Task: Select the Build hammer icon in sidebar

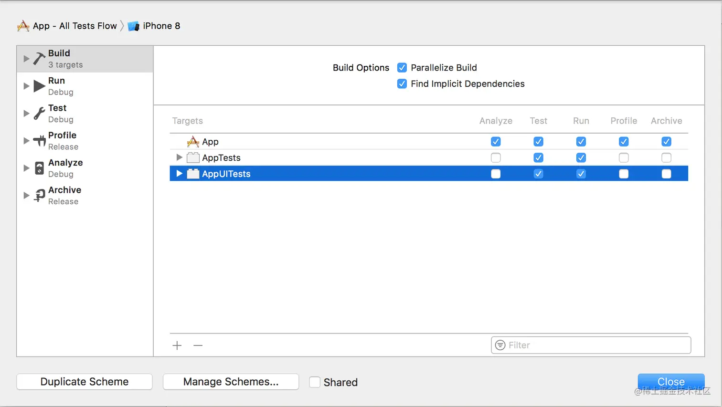Action: click(39, 58)
